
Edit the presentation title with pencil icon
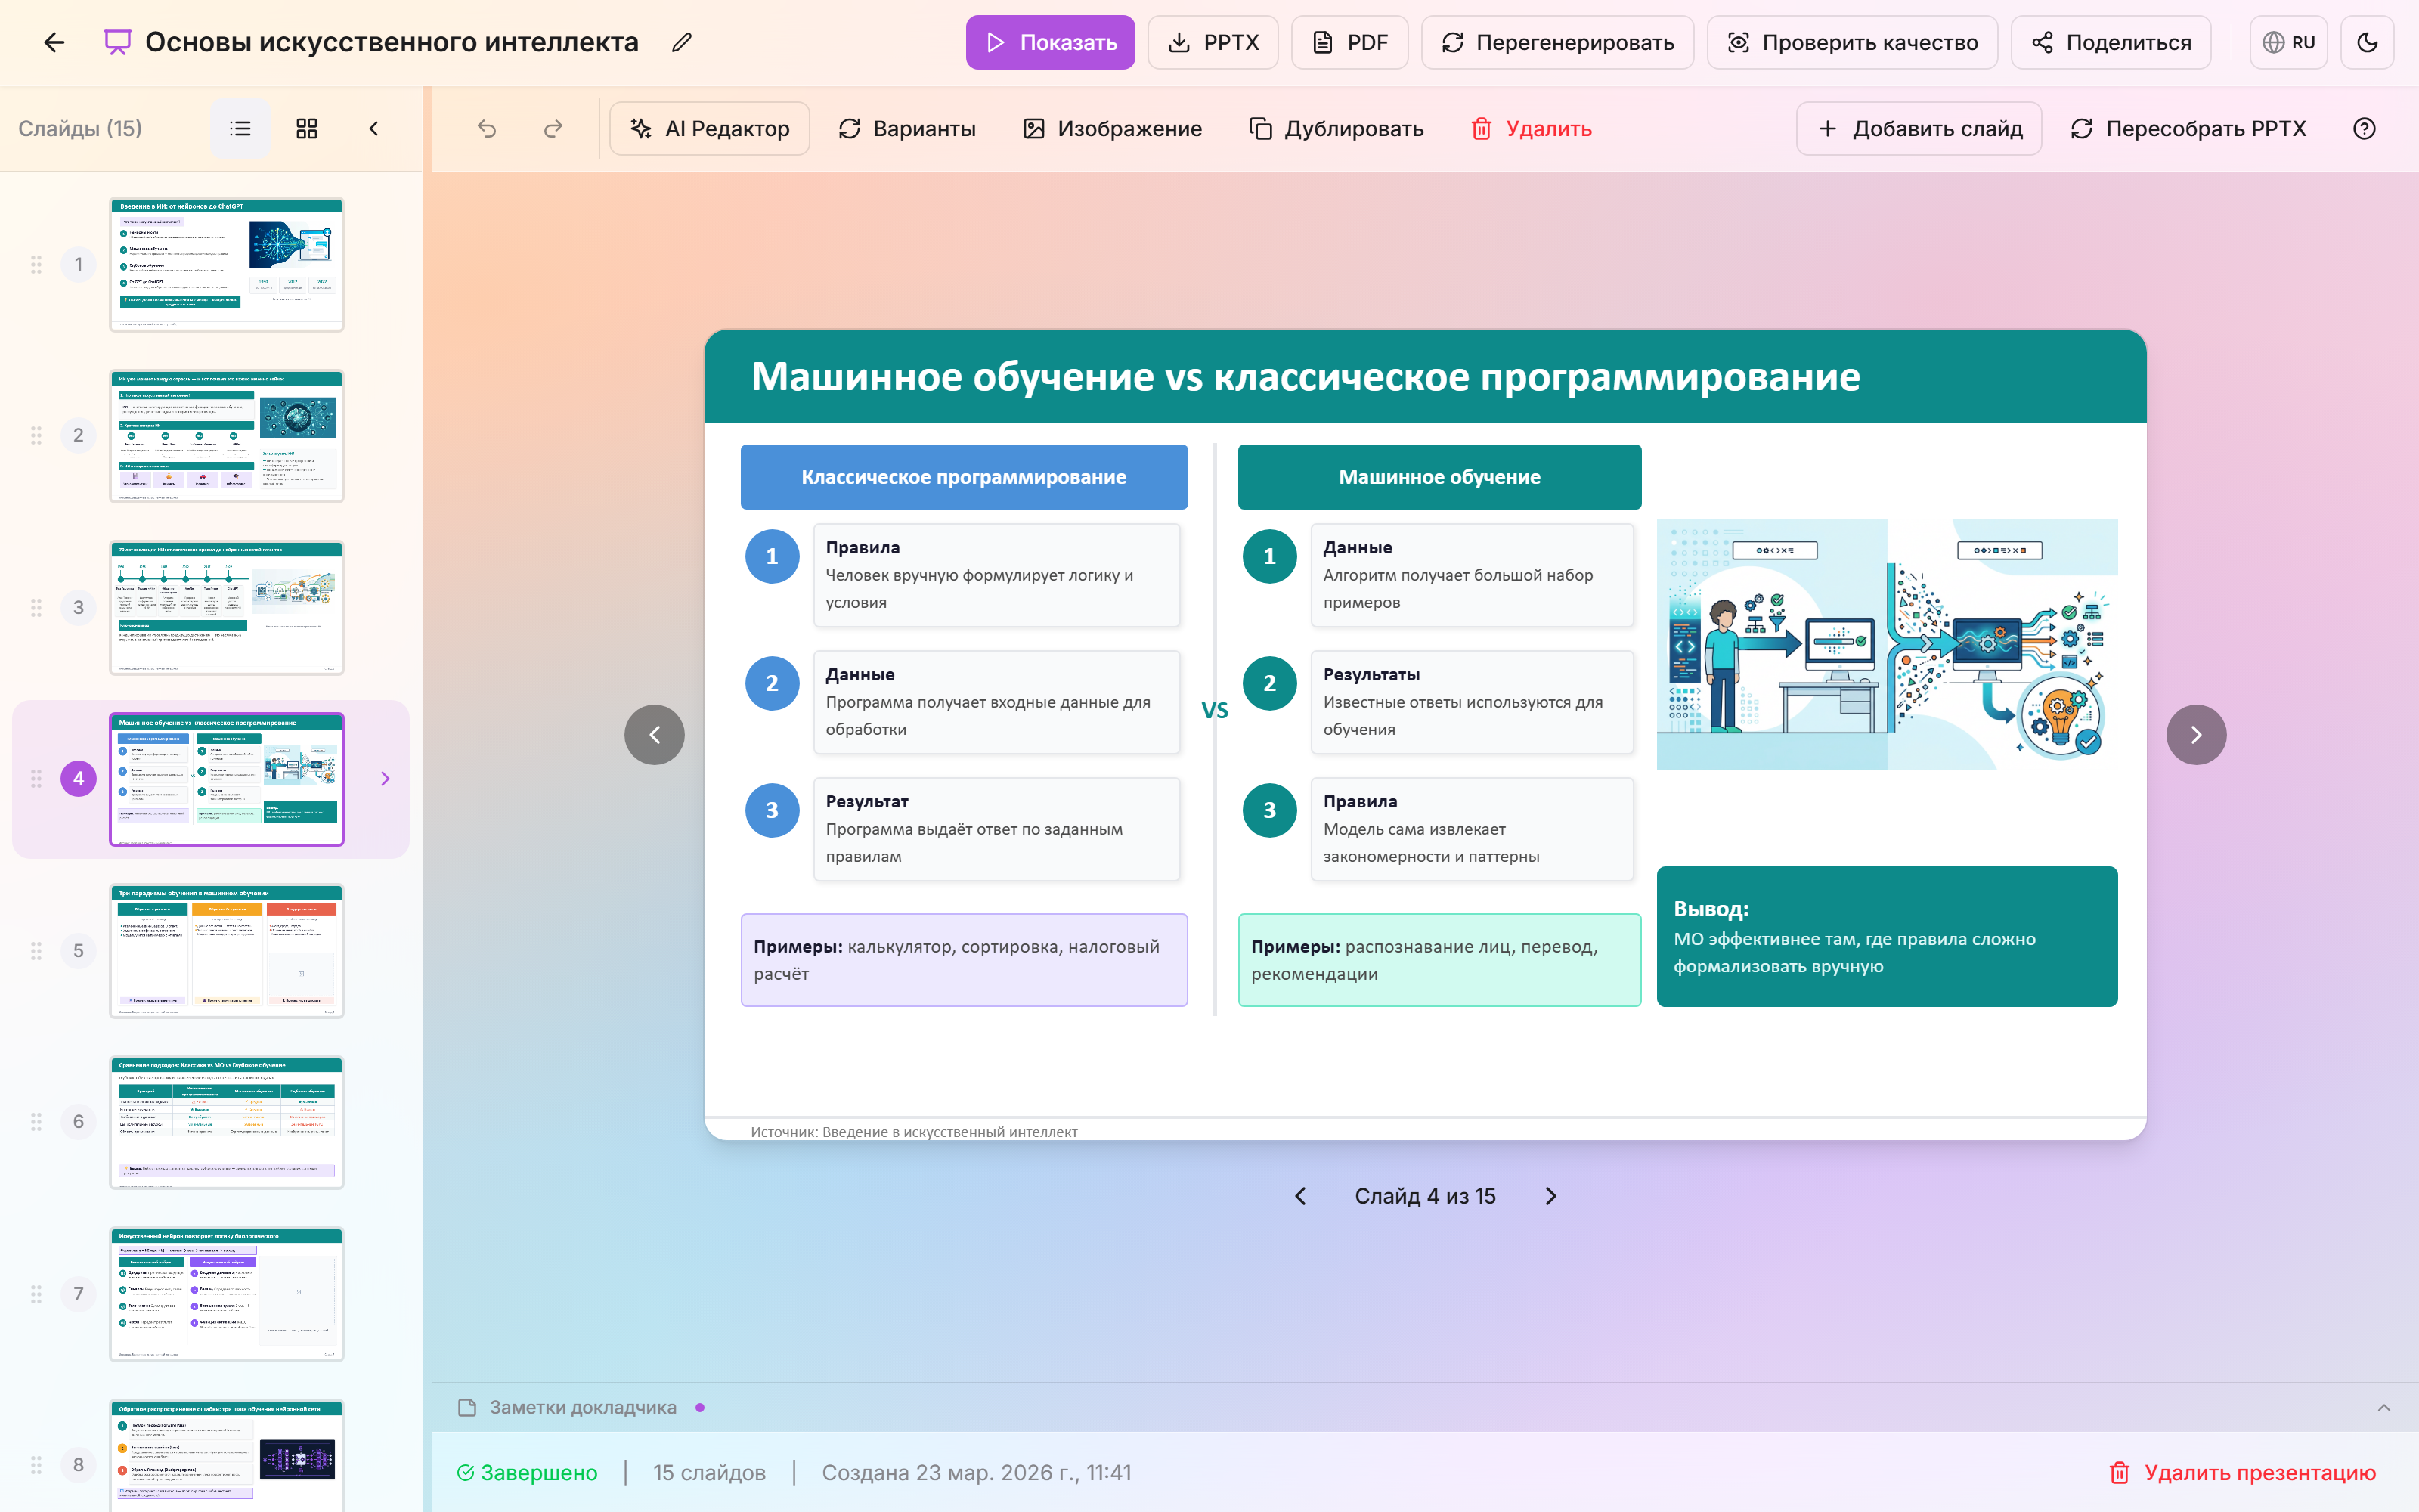pyautogui.click(x=683, y=42)
